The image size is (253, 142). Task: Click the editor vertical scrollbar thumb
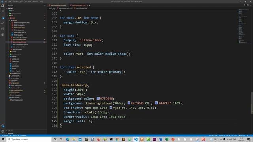252,103
